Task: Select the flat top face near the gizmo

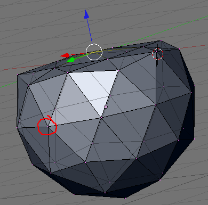Action: point(96,62)
